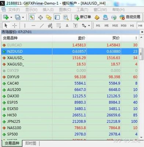Open the 图表(C) menu
Image resolution: width=144 pixels, height=147 pixels.
[x=65, y=10]
